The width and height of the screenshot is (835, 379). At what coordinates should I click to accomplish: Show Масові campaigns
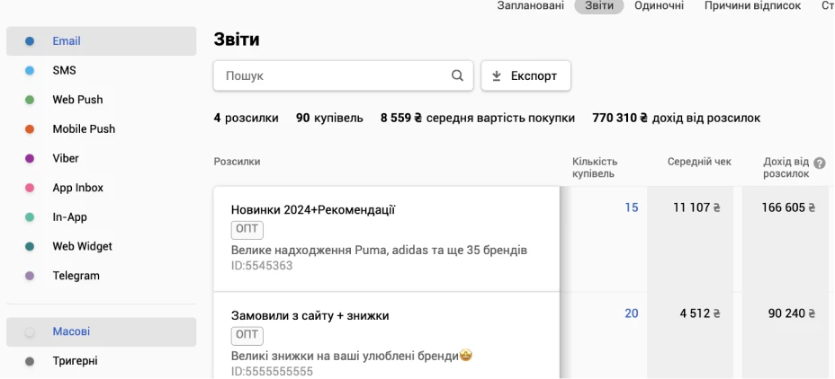(71, 331)
